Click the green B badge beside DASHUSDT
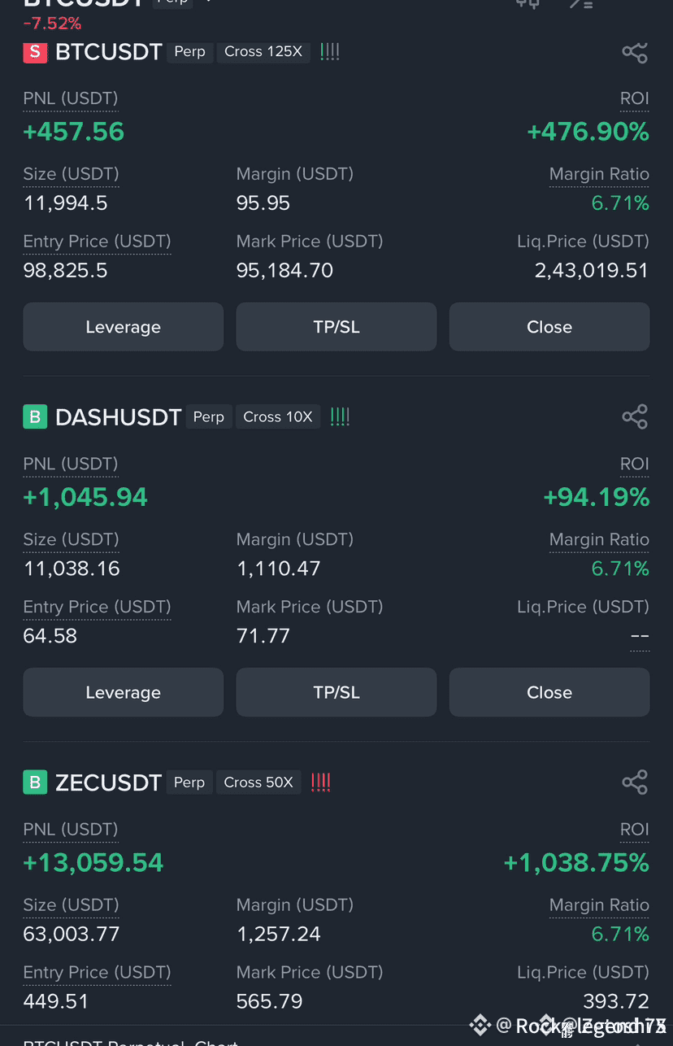The height and width of the screenshot is (1046, 673). [x=34, y=417]
